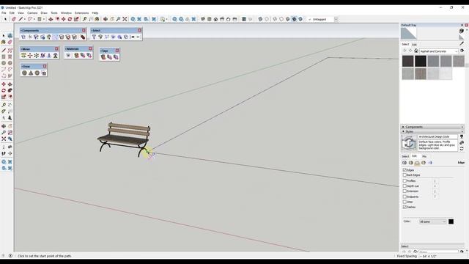
Task: Toggle the Edges checkbox
Action: click(x=405, y=170)
